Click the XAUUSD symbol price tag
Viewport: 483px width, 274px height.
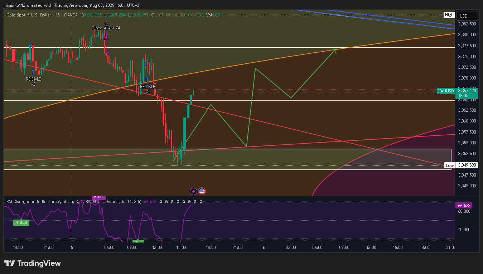(446, 91)
